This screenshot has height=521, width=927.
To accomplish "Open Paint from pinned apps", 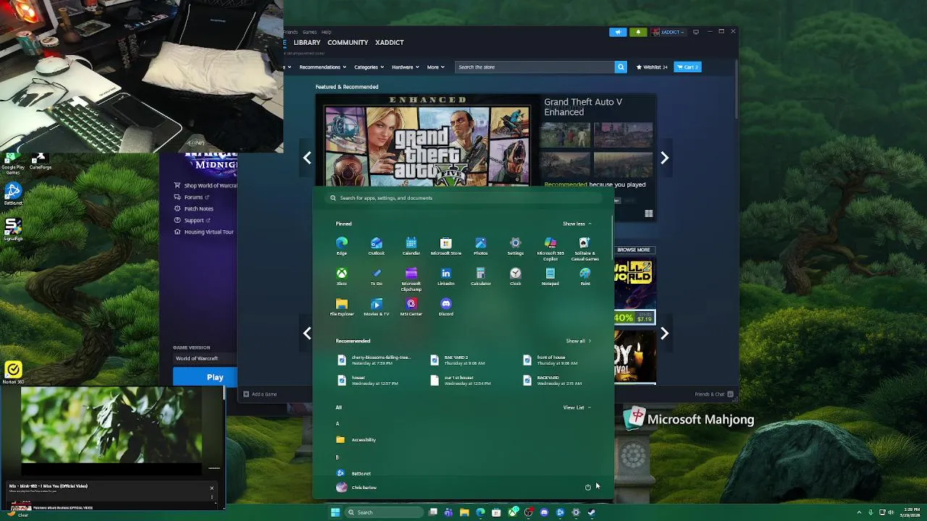I will [x=585, y=276].
